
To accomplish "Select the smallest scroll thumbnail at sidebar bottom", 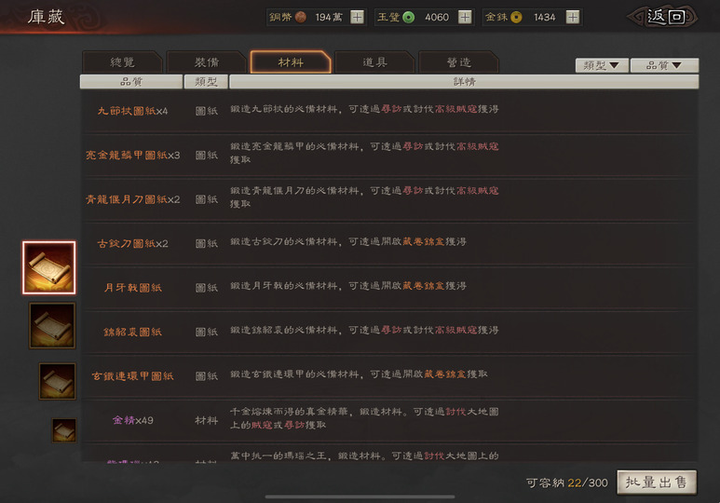I will coord(64,430).
